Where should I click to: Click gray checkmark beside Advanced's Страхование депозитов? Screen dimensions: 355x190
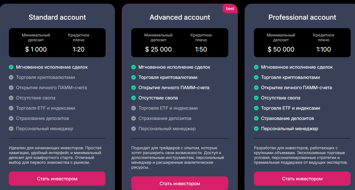134,119
